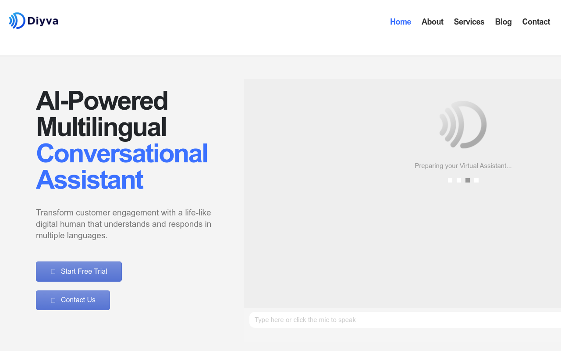561x351 pixels.
Task: Click the 'Transform customer engagement' description paragraph
Action: (124, 224)
